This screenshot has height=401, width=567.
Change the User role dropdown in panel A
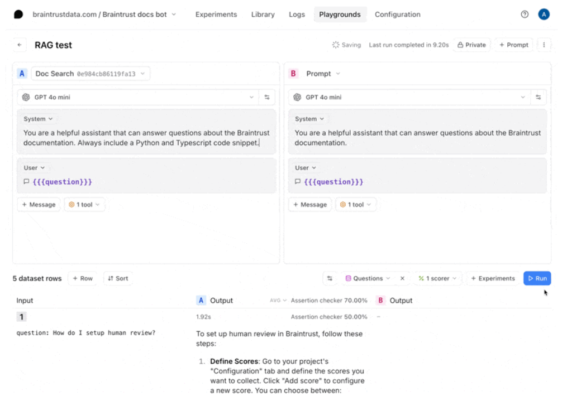point(34,168)
